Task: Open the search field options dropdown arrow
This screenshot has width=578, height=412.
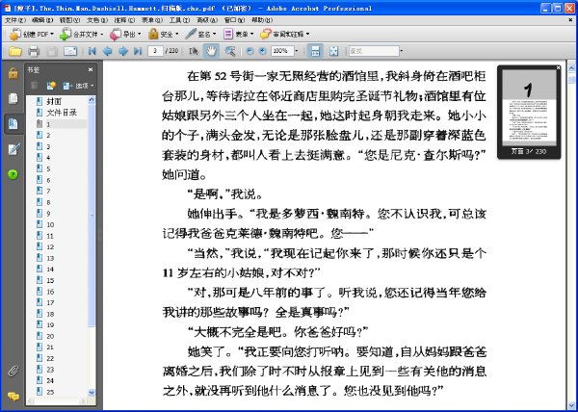Action: 402,51
